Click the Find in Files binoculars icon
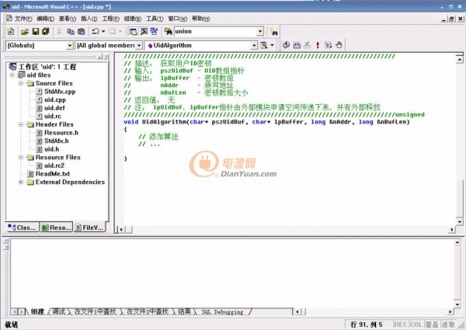 168,32
